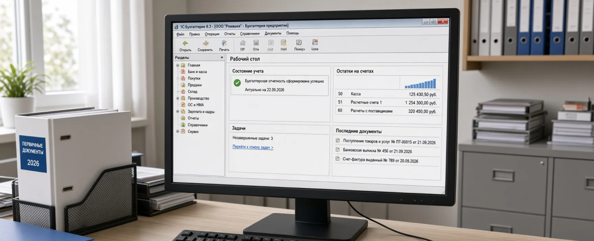Expand the Зарплата и кадры tree node

(177, 111)
